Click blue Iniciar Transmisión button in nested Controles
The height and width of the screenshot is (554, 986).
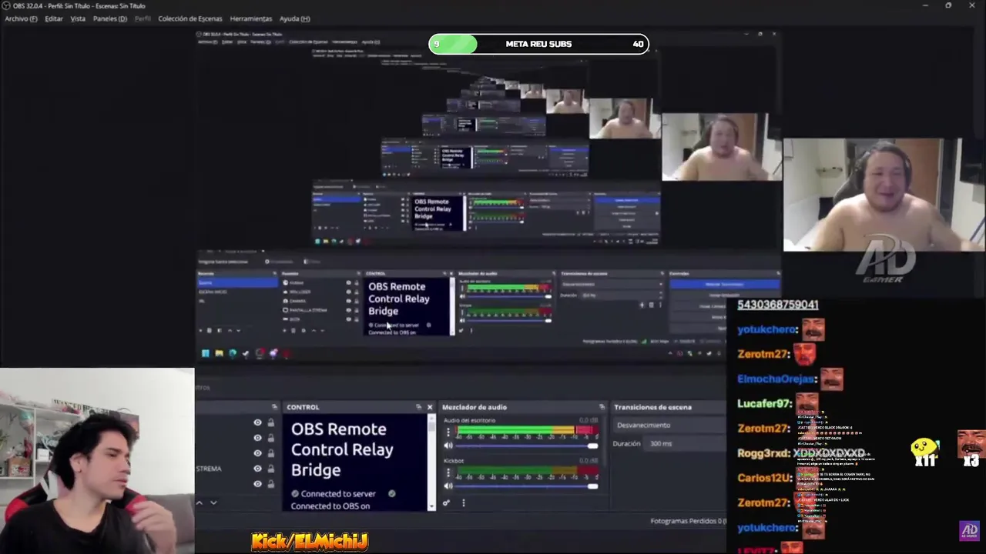(724, 284)
